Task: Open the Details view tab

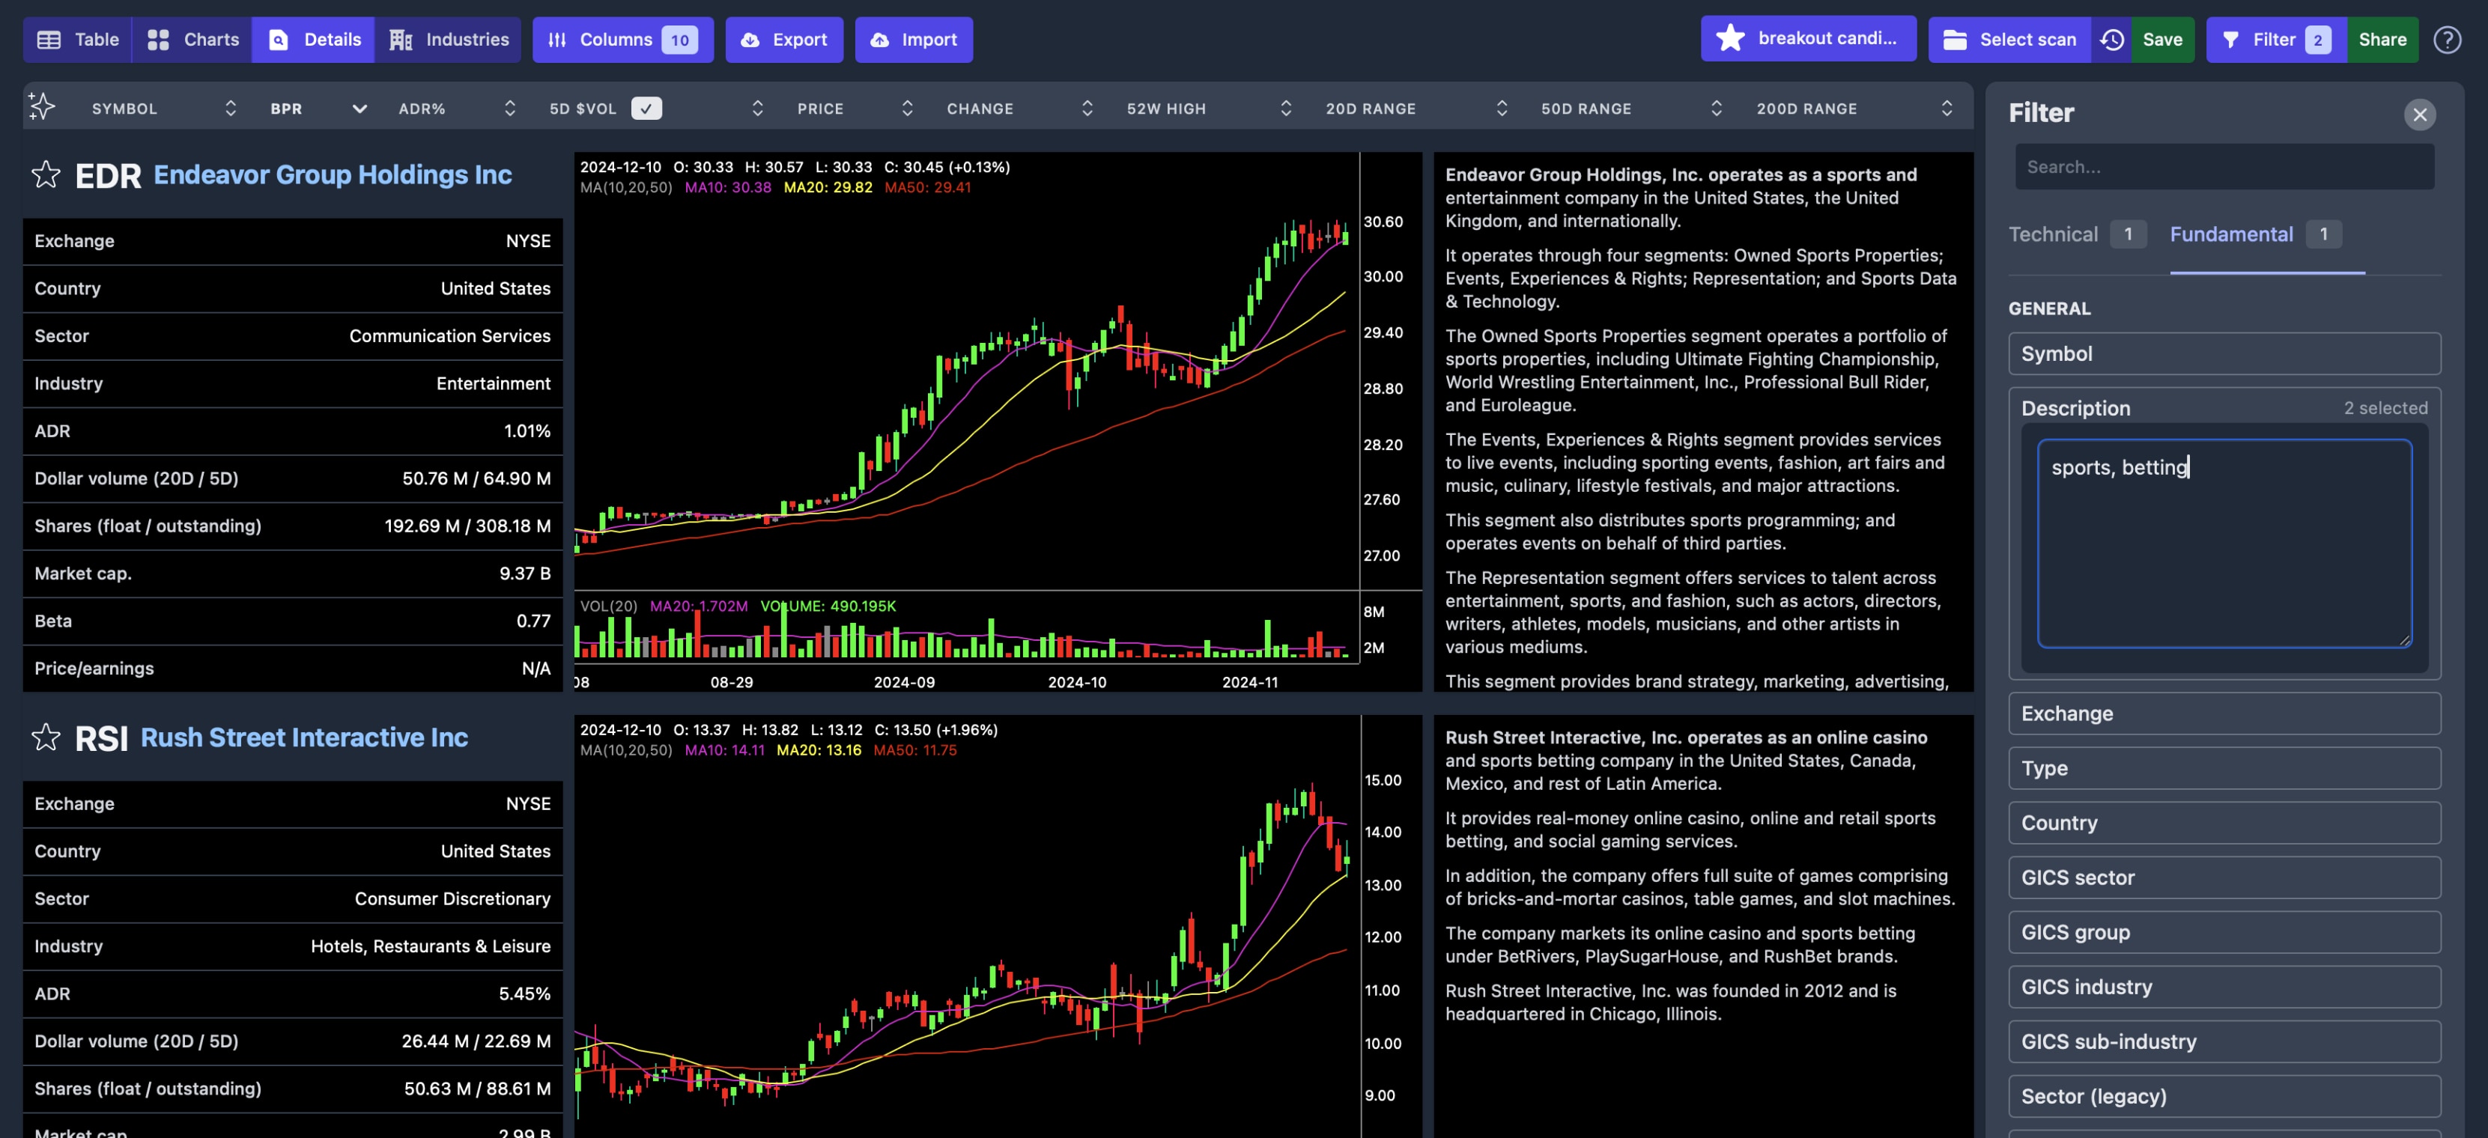Action: click(313, 40)
